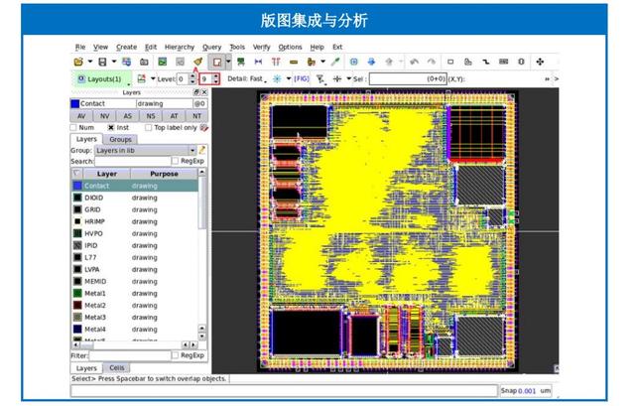
Task: Click the AS layer button
Action: [x=128, y=116]
